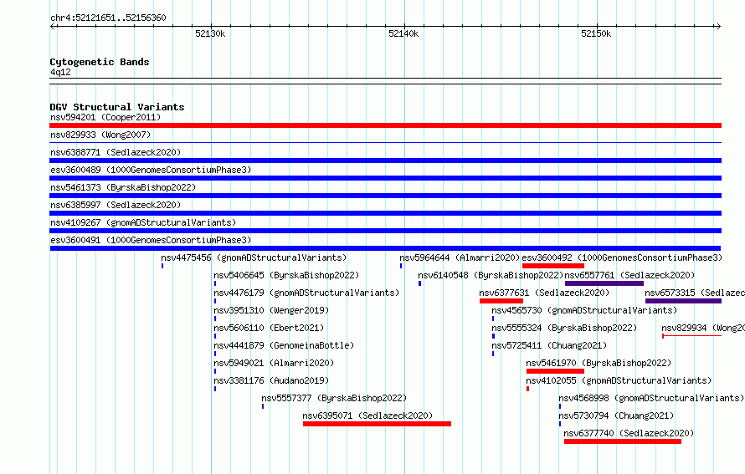Select nsv5557377 (ByrskaBishop2022) label
The width and height of the screenshot is (745, 474).
click(334, 398)
